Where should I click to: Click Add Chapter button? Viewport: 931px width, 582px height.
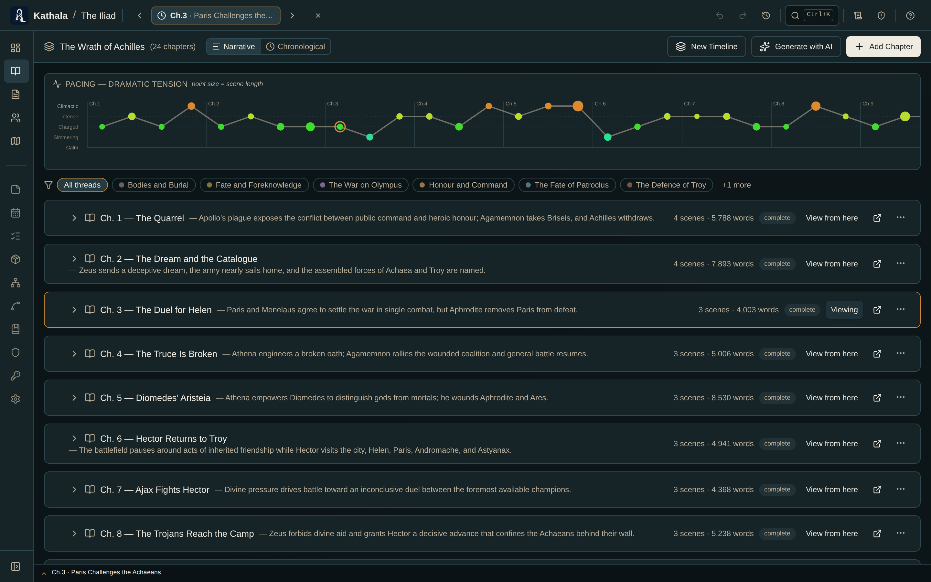tap(883, 47)
